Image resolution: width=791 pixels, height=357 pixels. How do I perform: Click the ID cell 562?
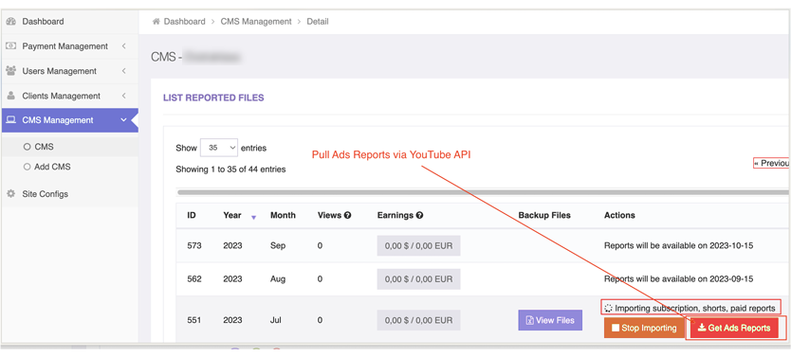194,279
